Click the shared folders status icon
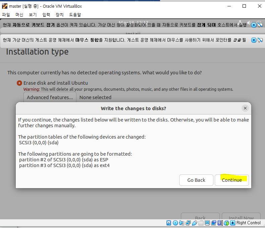This screenshot has height=228, width=265. tap(201, 223)
